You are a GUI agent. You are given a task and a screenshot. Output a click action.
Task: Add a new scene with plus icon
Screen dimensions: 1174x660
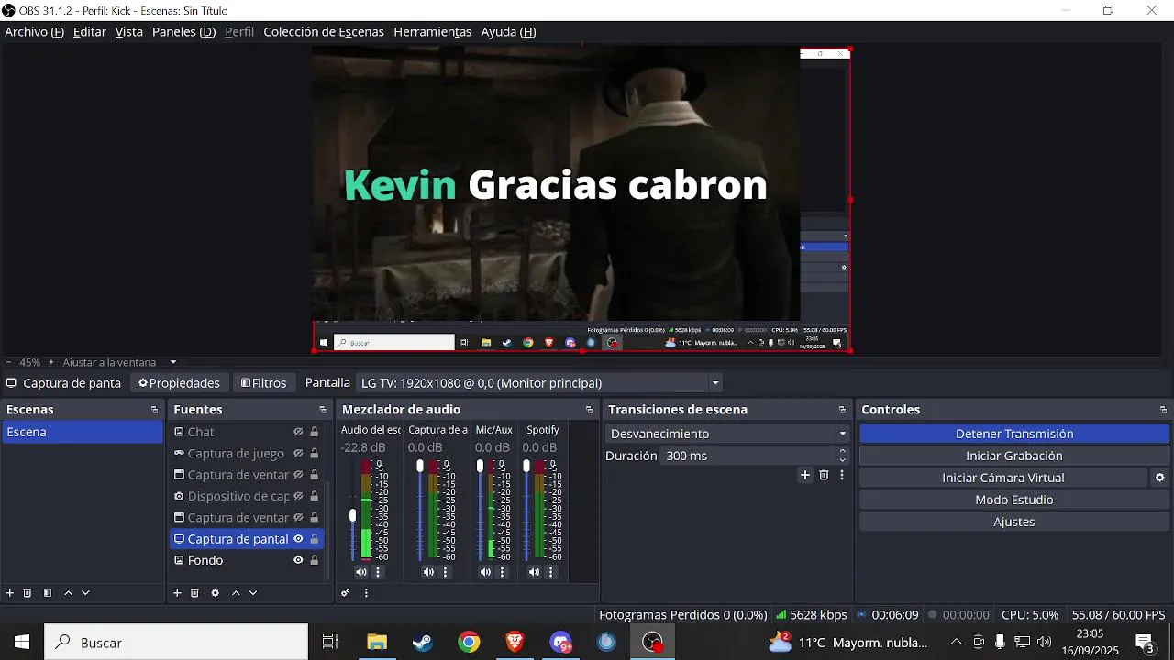click(x=10, y=593)
